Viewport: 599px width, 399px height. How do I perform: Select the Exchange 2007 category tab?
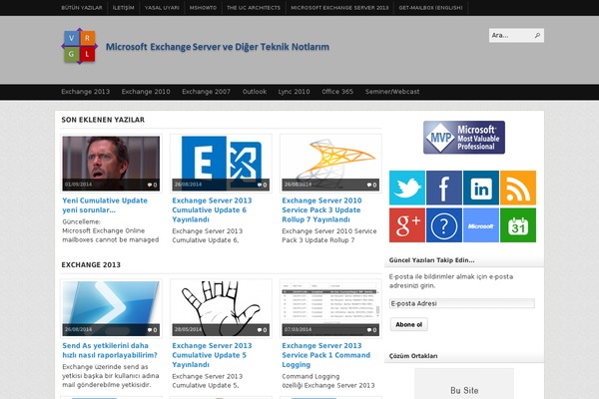click(x=206, y=92)
